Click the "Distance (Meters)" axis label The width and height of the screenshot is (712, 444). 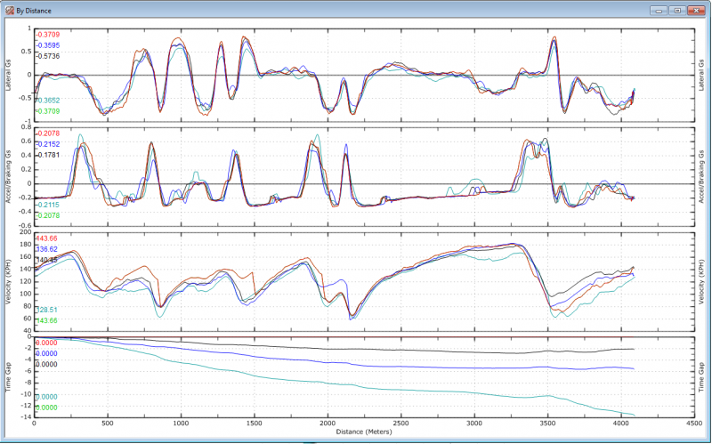pyautogui.click(x=364, y=432)
